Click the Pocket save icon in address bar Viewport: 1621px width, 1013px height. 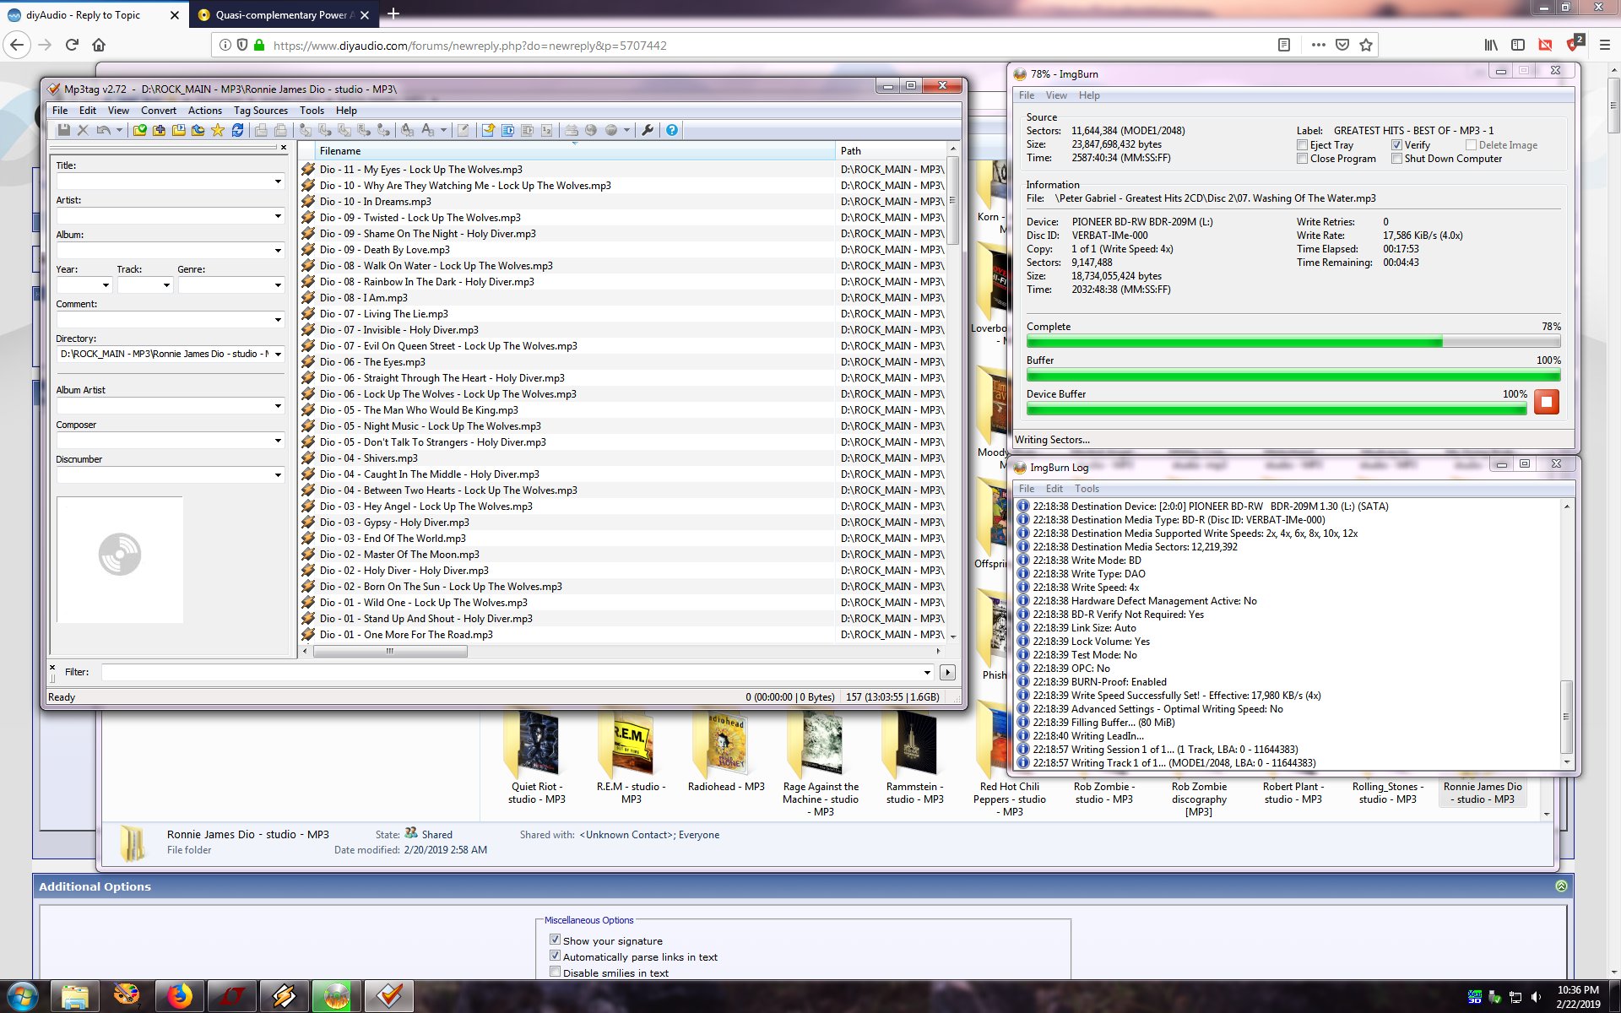coord(1342,45)
